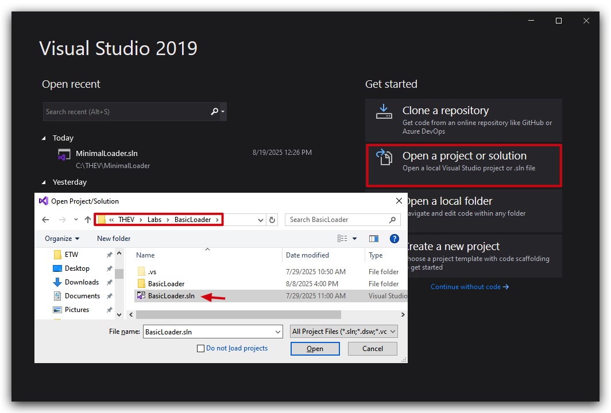Refresh the BasicLoader folder listing
The height and width of the screenshot is (413, 611).
point(272,220)
